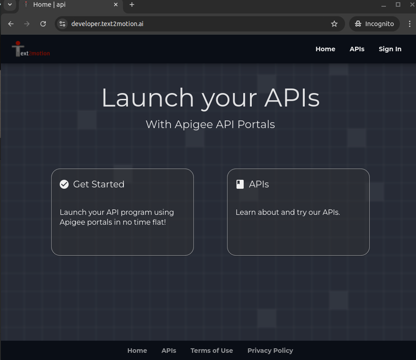This screenshot has height=360, width=416.
Task: Click the Text2motion logo in header
Action: (x=31, y=49)
